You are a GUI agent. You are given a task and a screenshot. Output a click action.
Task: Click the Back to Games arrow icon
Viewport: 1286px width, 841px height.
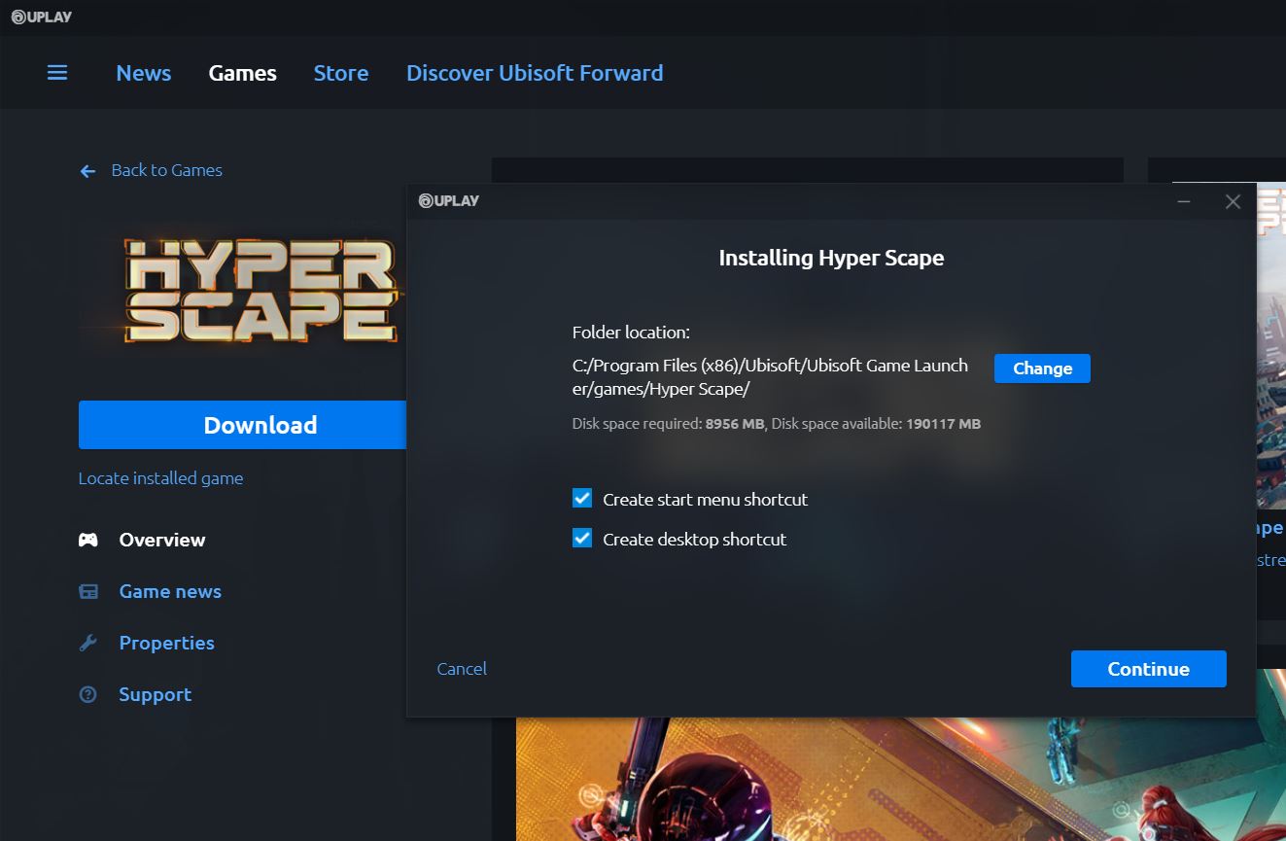click(x=87, y=171)
